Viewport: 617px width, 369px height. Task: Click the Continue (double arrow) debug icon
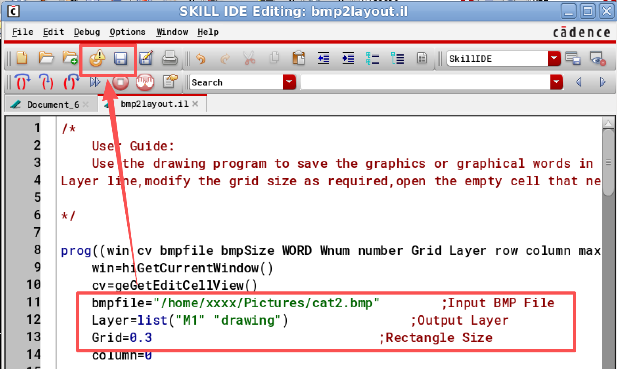pos(96,82)
